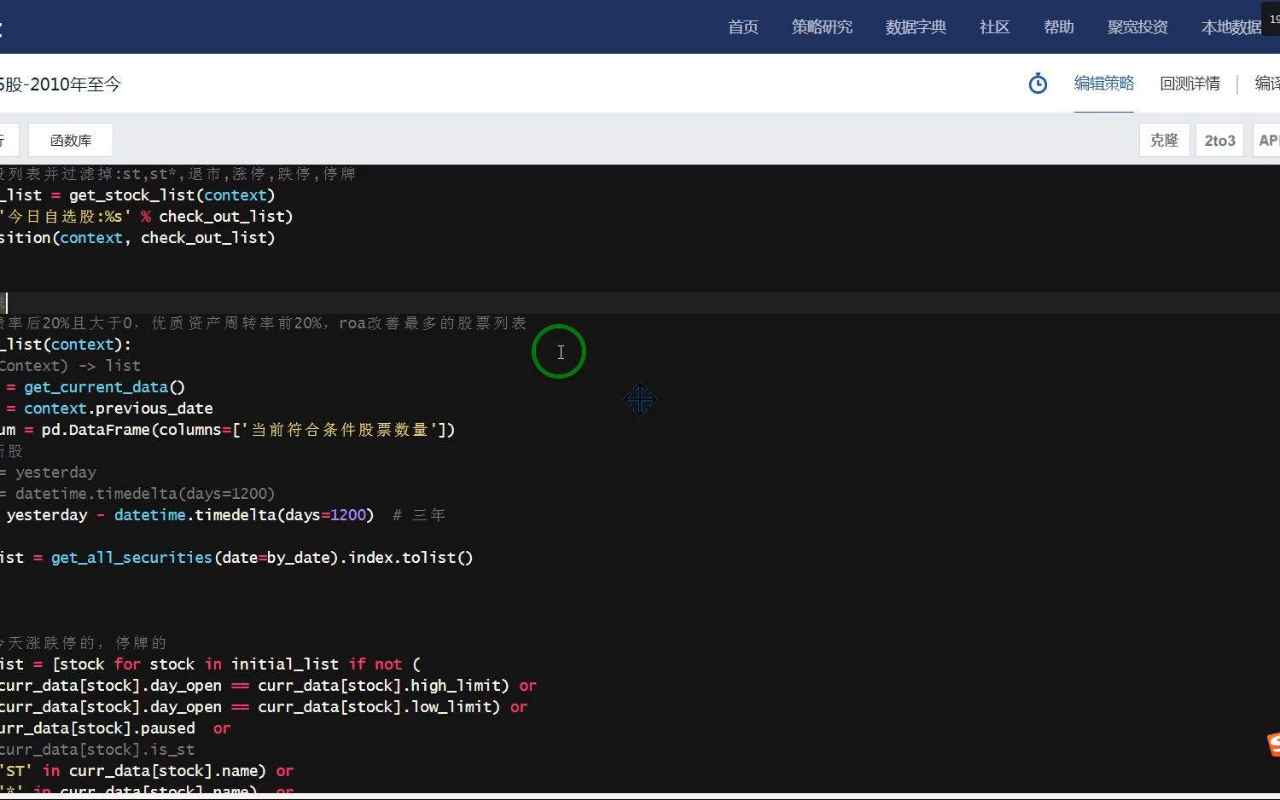This screenshot has height=800, width=1280.
Task: Click the stopwatch timer icon
Action: pos(1038,84)
